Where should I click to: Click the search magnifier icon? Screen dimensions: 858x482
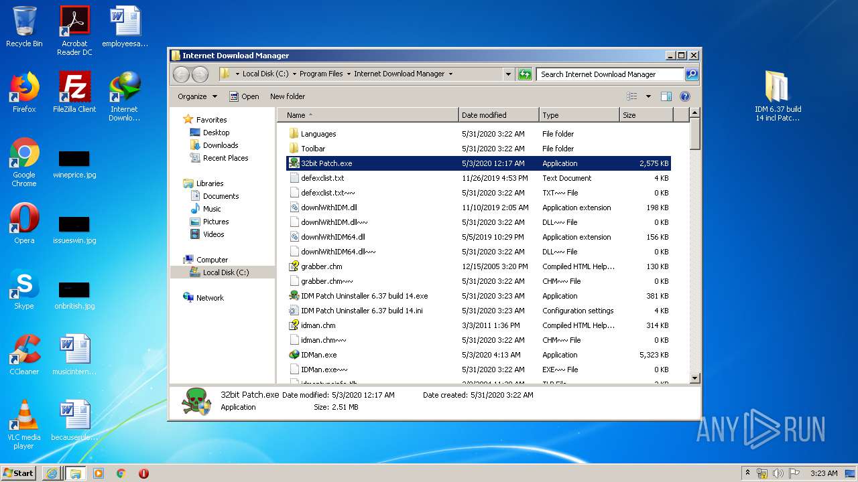pos(692,74)
